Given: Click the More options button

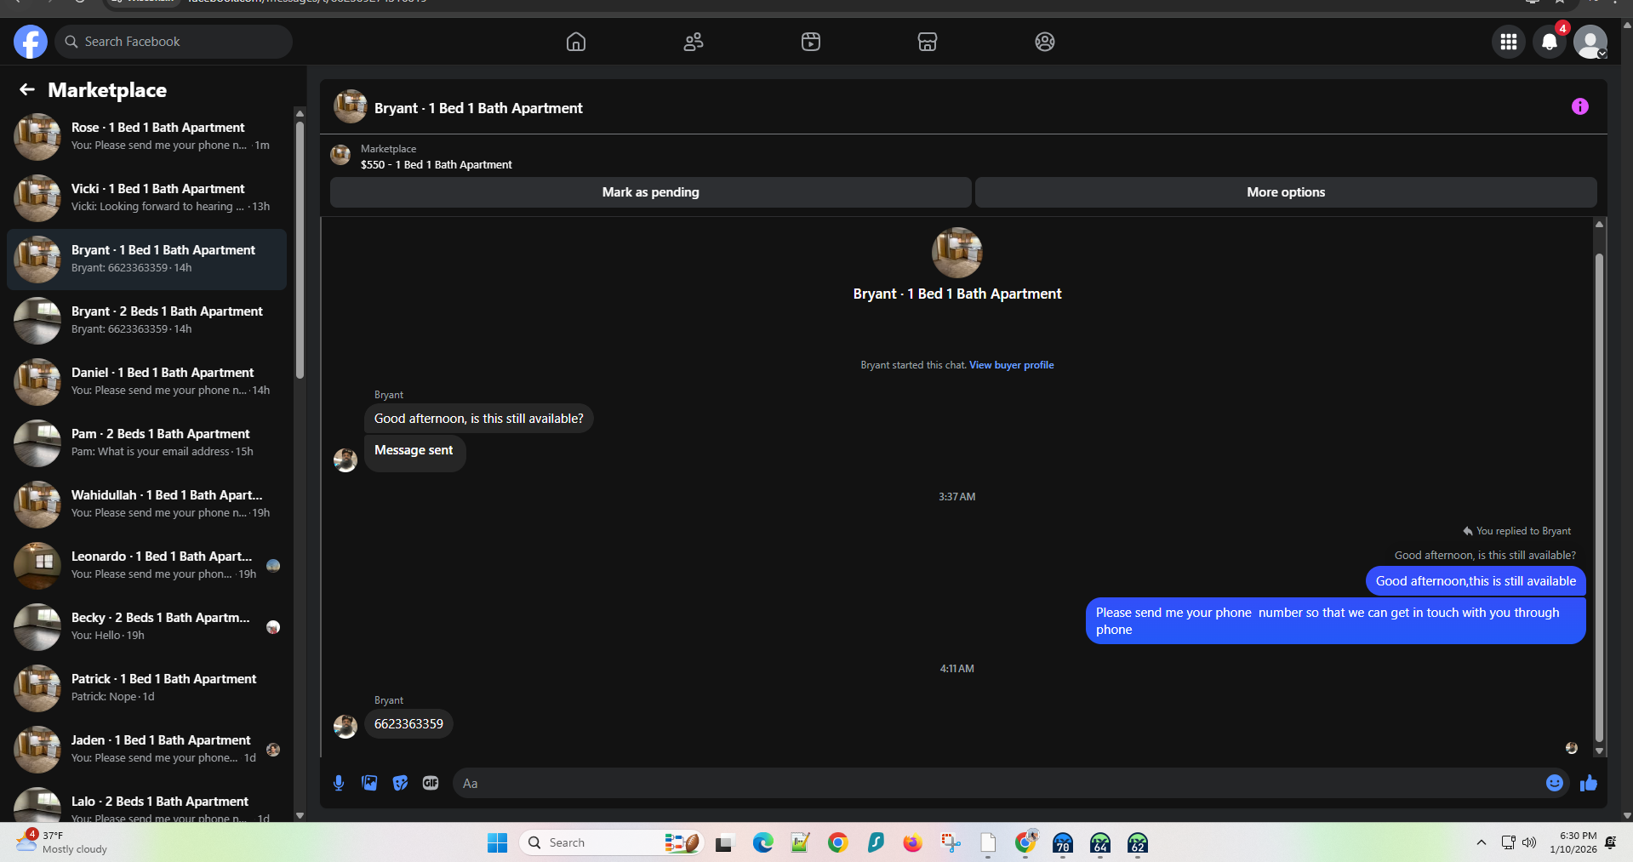Looking at the screenshot, I should 1286,192.
